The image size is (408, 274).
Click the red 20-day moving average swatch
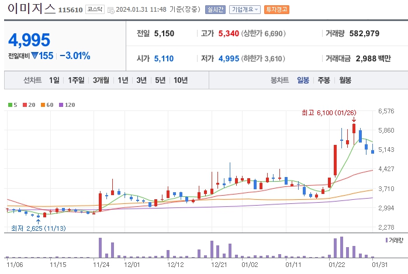point(25,105)
